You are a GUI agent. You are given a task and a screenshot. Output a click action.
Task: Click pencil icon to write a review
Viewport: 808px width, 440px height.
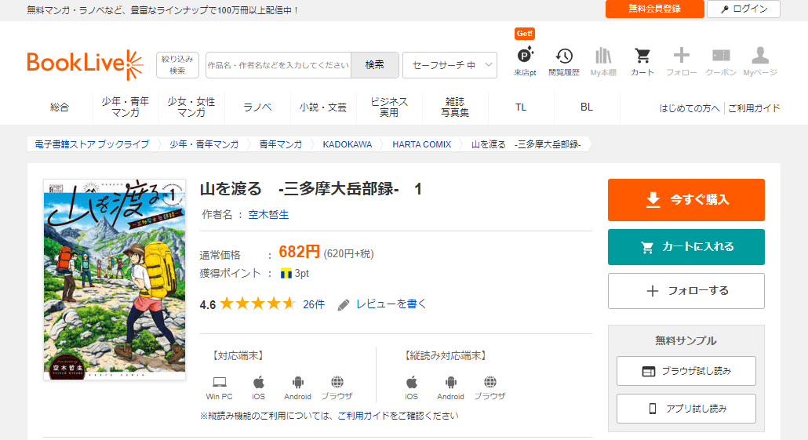pyautogui.click(x=344, y=304)
